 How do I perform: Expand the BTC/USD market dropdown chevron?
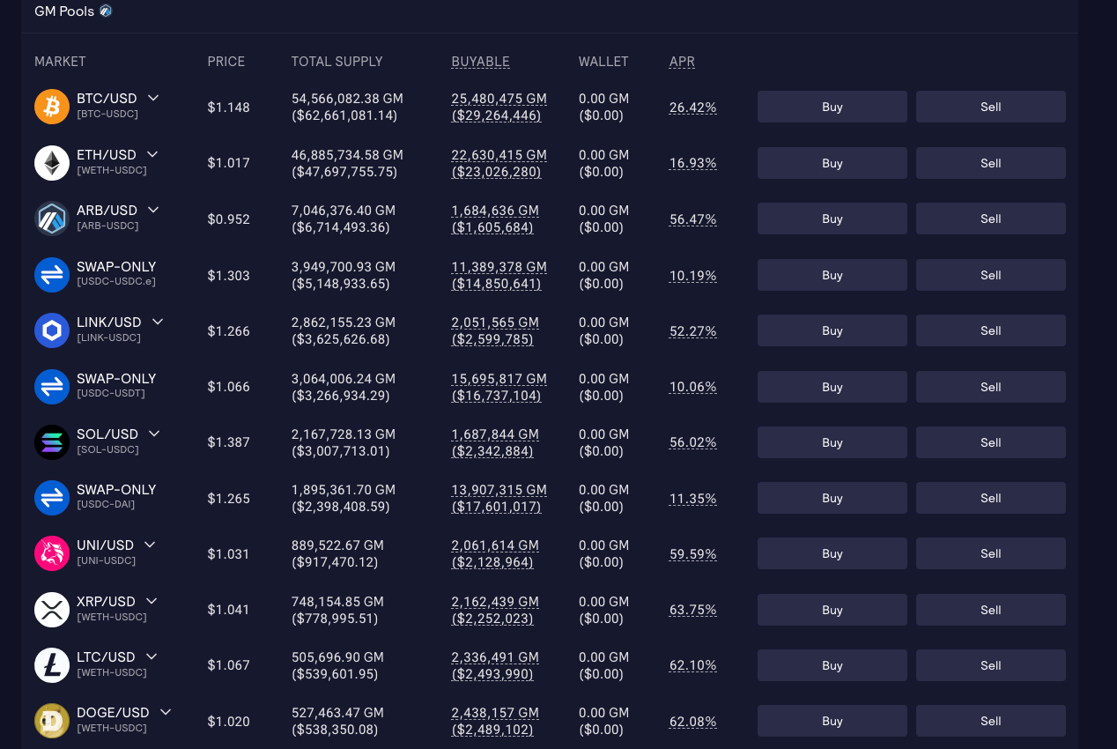pyautogui.click(x=153, y=98)
